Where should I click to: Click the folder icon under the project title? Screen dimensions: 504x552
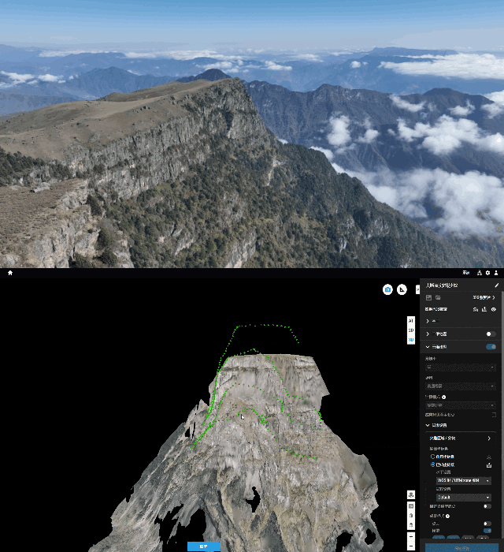click(438, 297)
